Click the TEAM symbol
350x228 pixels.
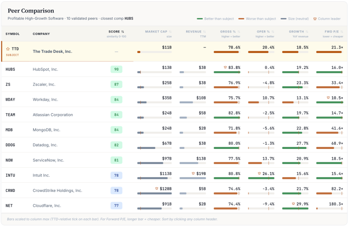pyautogui.click(x=10, y=115)
